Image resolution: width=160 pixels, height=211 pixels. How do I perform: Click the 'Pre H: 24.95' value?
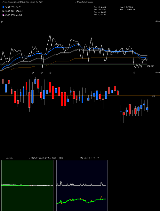(x=100, y=10)
